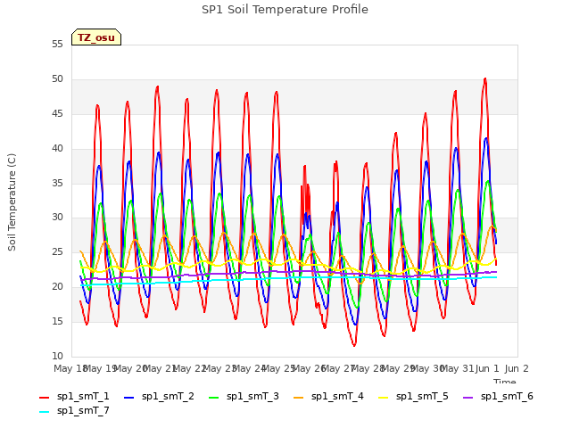Toggle the sp1_smT_7 legend entry
The width and height of the screenshot is (571, 428).
pos(74,410)
